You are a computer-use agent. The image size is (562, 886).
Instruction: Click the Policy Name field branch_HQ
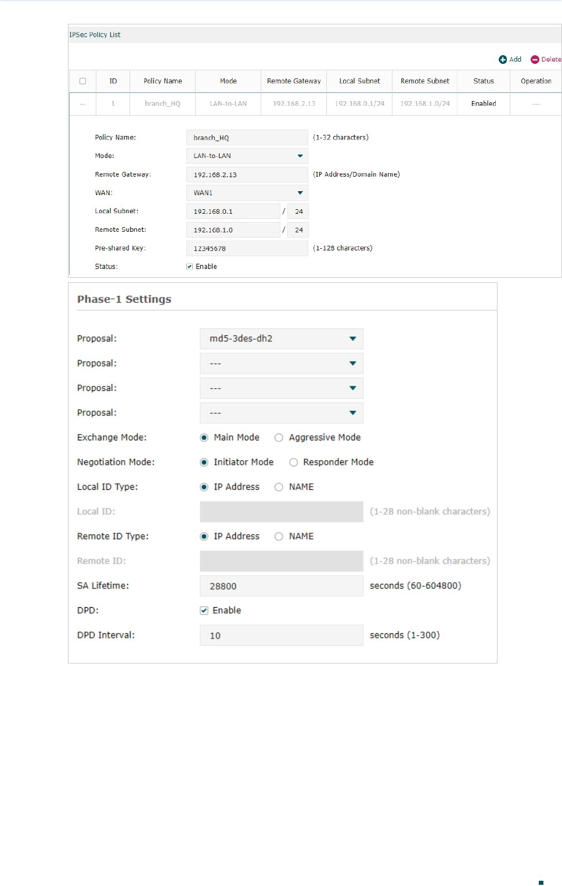pyautogui.click(x=247, y=138)
